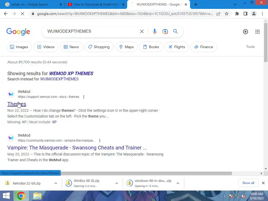The image size is (268, 201).
Task: Open more options for community.wemod.com result
Action: [x=100, y=141]
